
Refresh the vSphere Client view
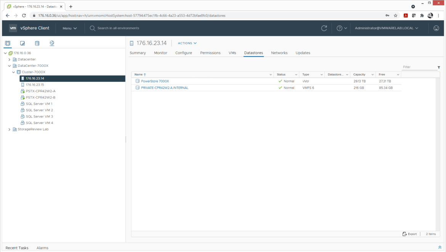tap(324, 28)
